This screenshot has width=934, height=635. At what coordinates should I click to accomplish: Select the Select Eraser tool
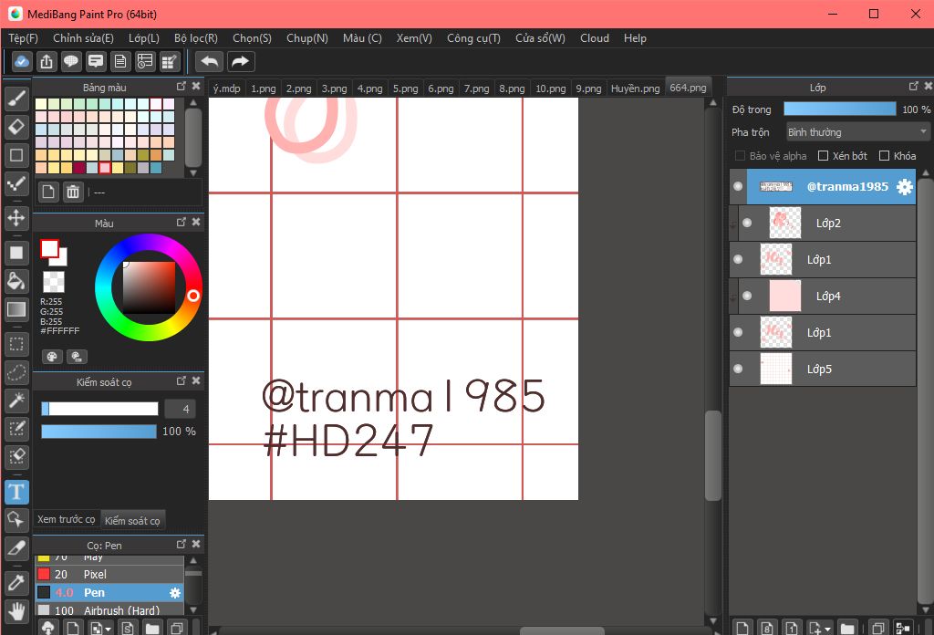pyautogui.click(x=16, y=457)
